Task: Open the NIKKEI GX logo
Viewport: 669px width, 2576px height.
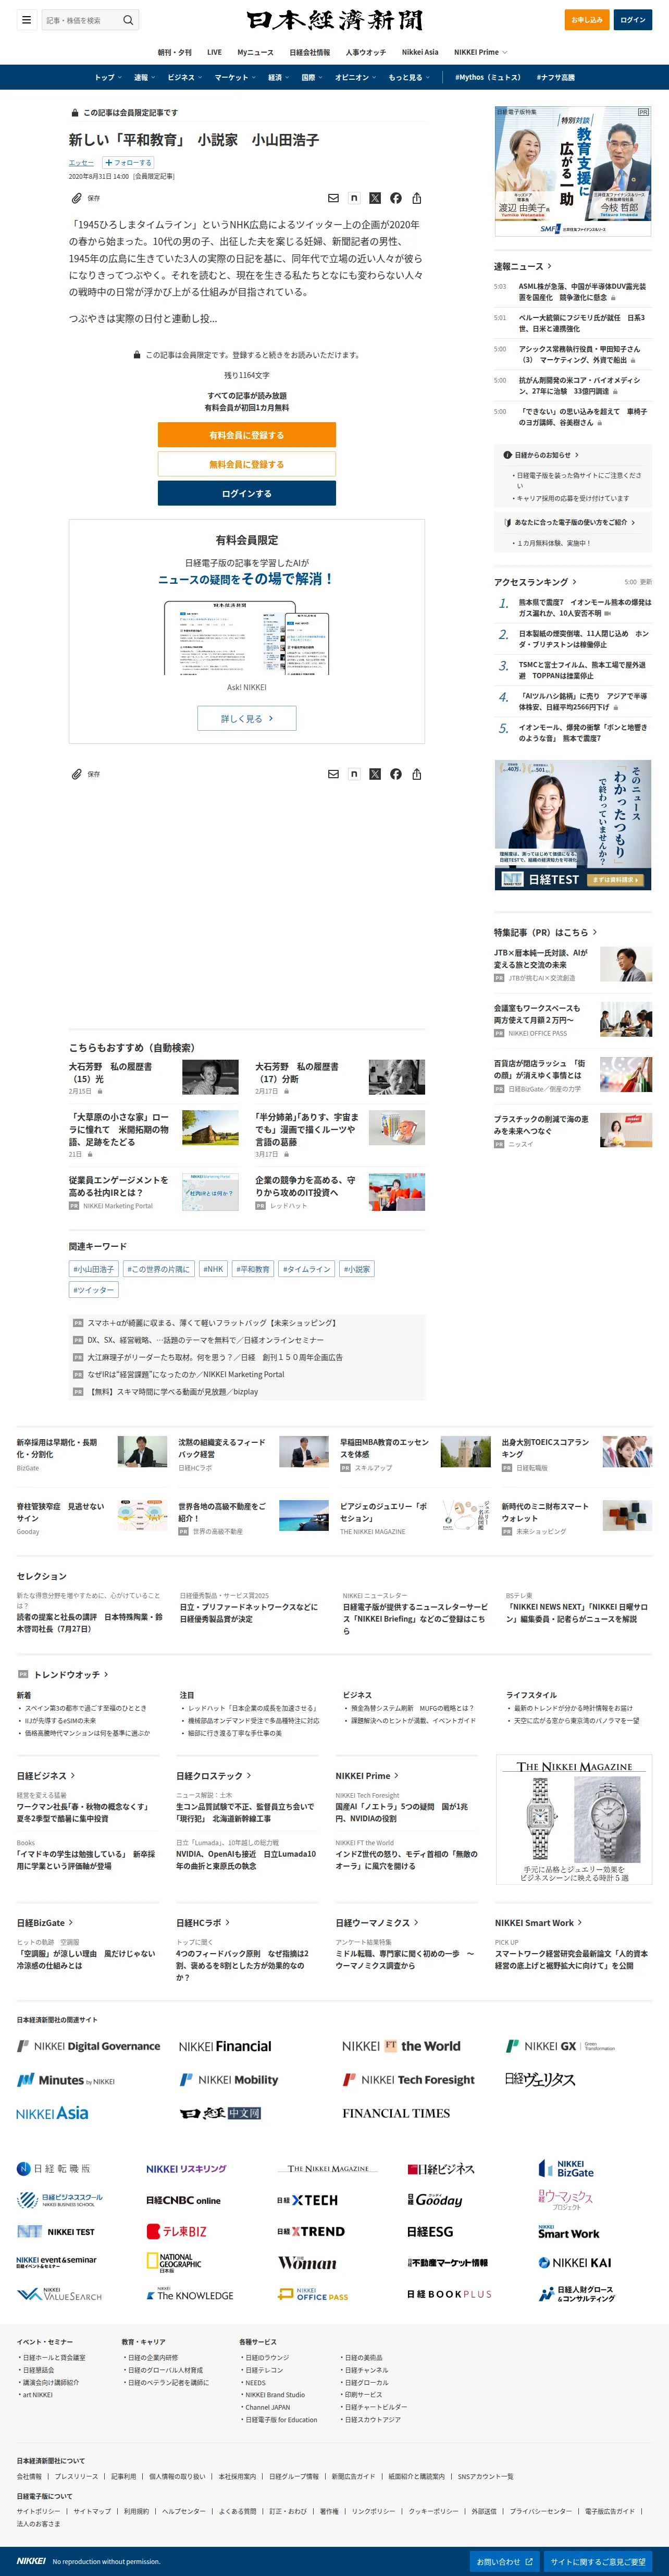Action: click(560, 2046)
